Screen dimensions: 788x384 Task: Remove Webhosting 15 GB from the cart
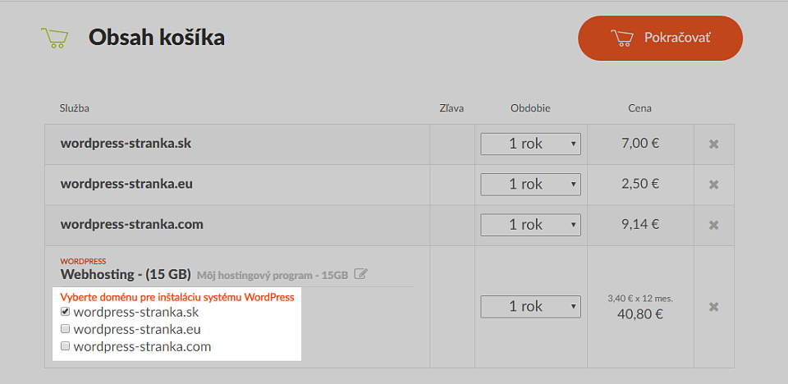(713, 307)
